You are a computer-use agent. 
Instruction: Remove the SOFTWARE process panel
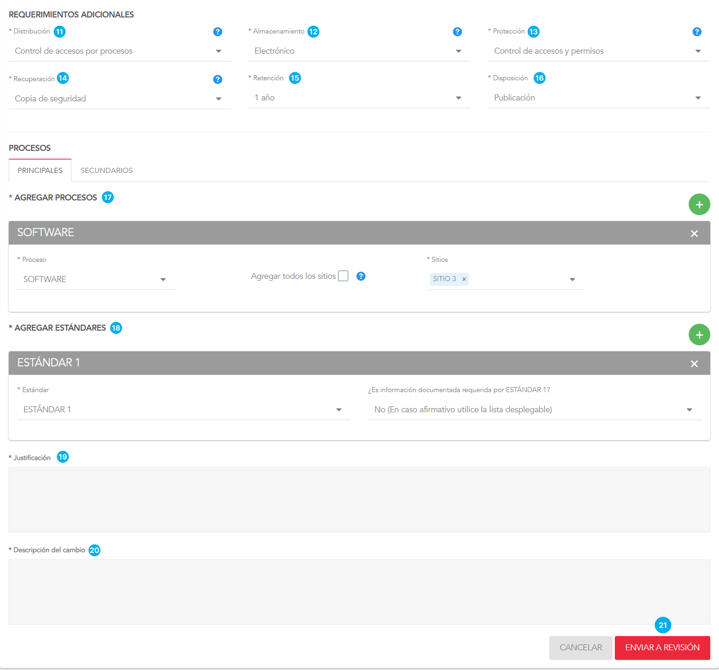pyautogui.click(x=694, y=233)
